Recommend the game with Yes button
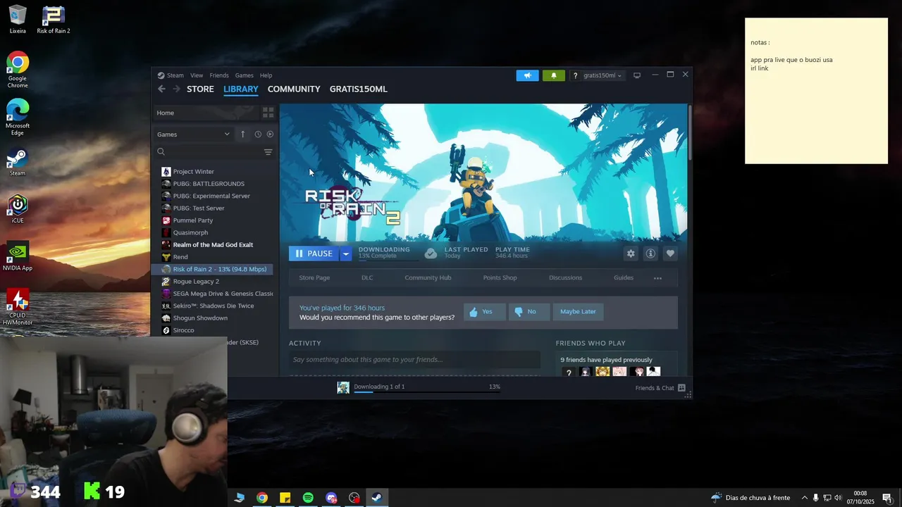This screenshot has width=902, height=507. coord(484,311)
